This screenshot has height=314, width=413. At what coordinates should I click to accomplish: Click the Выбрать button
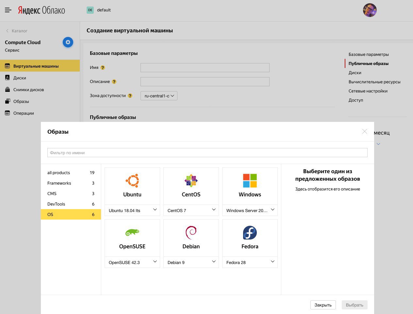pyautogui.click(x=355, y=305)
